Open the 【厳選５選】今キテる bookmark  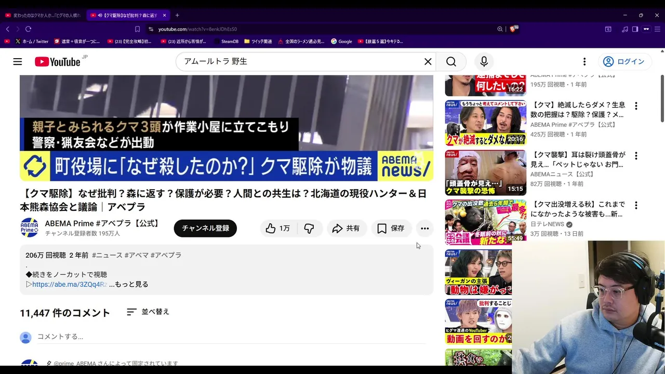pos(380,41)
